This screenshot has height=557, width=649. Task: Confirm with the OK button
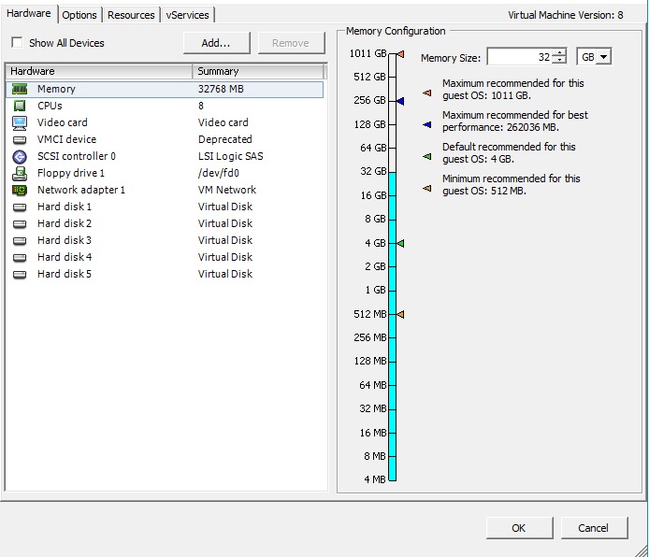click(x=519, y=528)
